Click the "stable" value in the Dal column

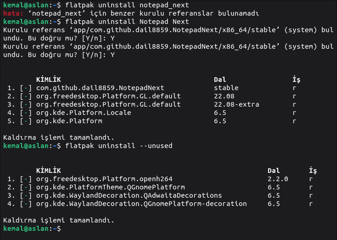click(x=226, y=88)
